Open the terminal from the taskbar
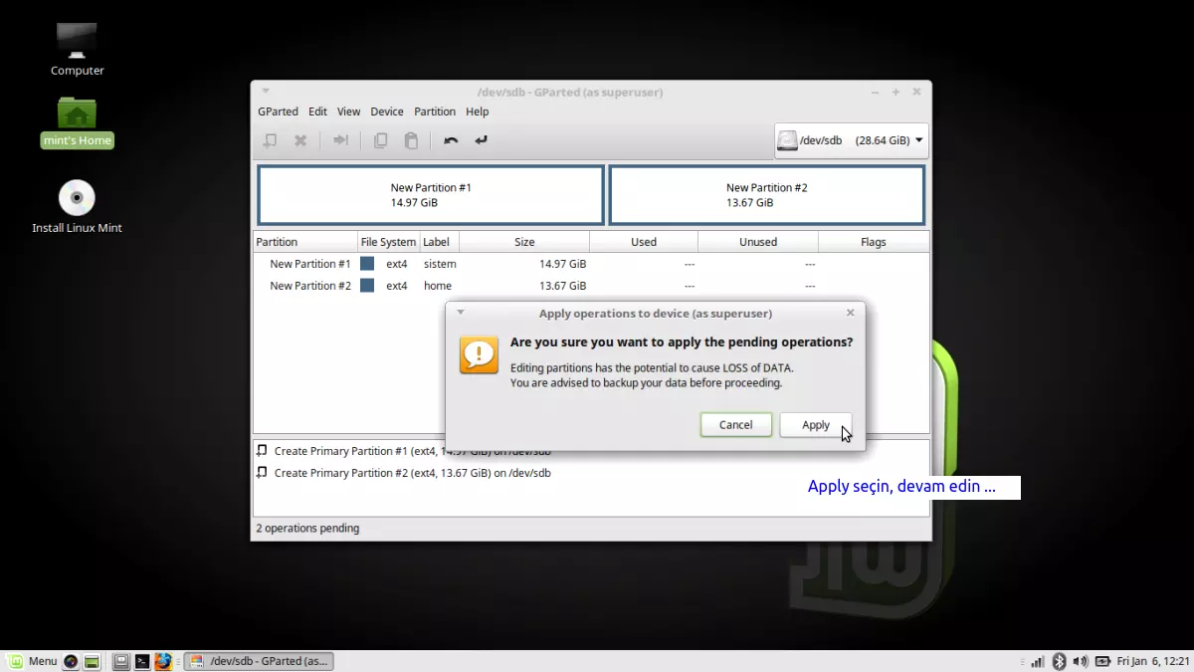Screen dimensions: 1194x672 pyautogui.click(x=142, y=660)
